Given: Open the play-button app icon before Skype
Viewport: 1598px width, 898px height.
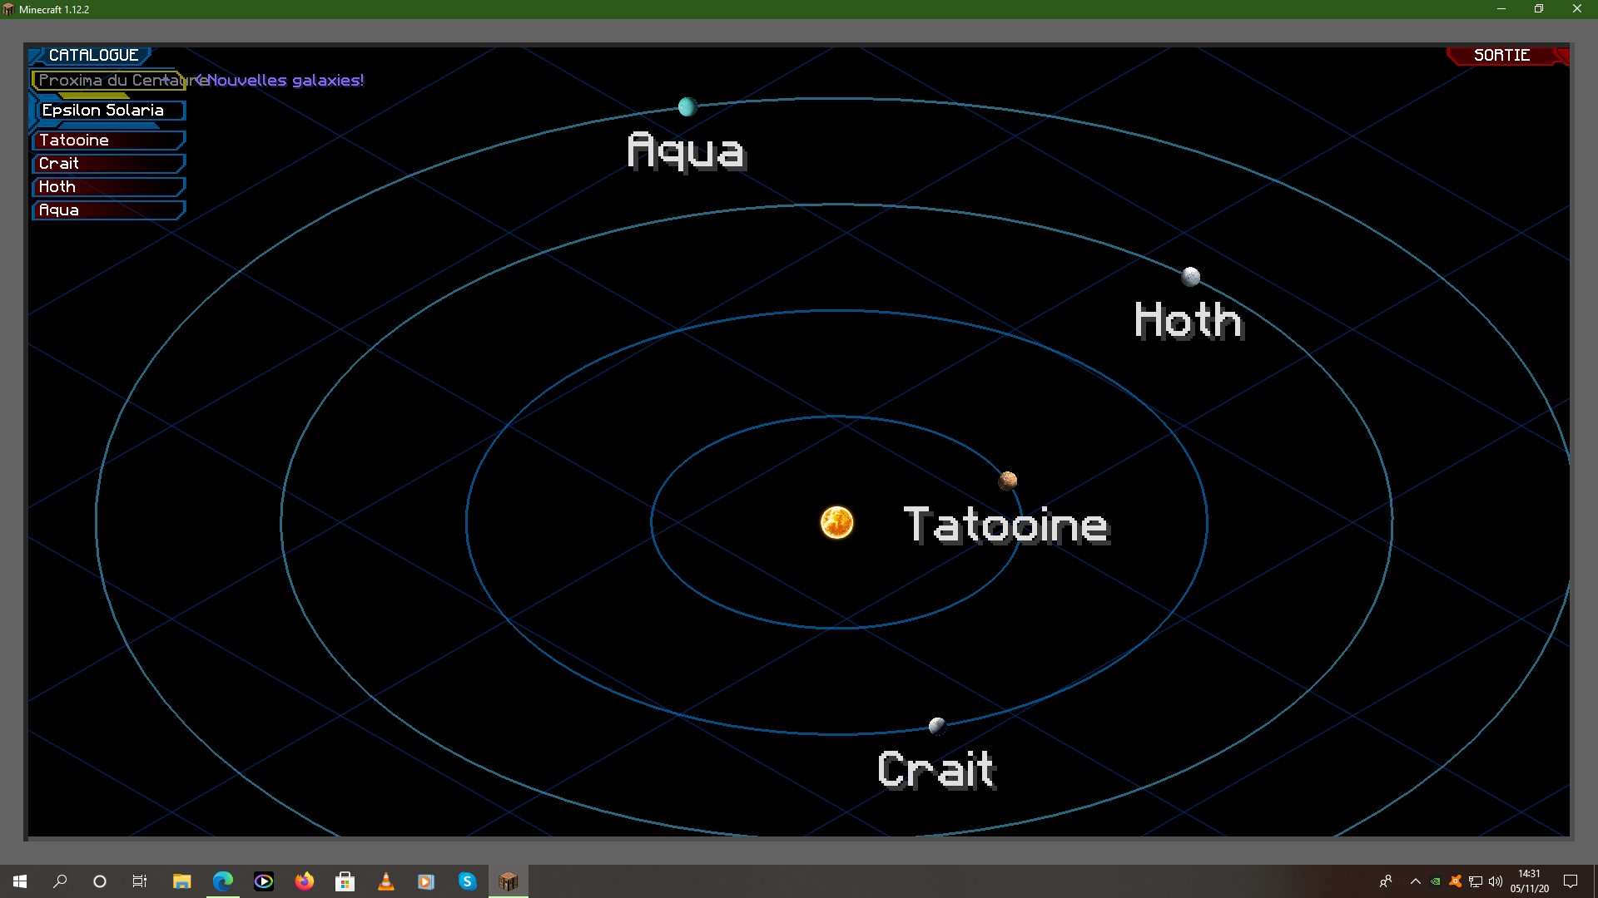Looking at the screenshot, I should 427,881.
